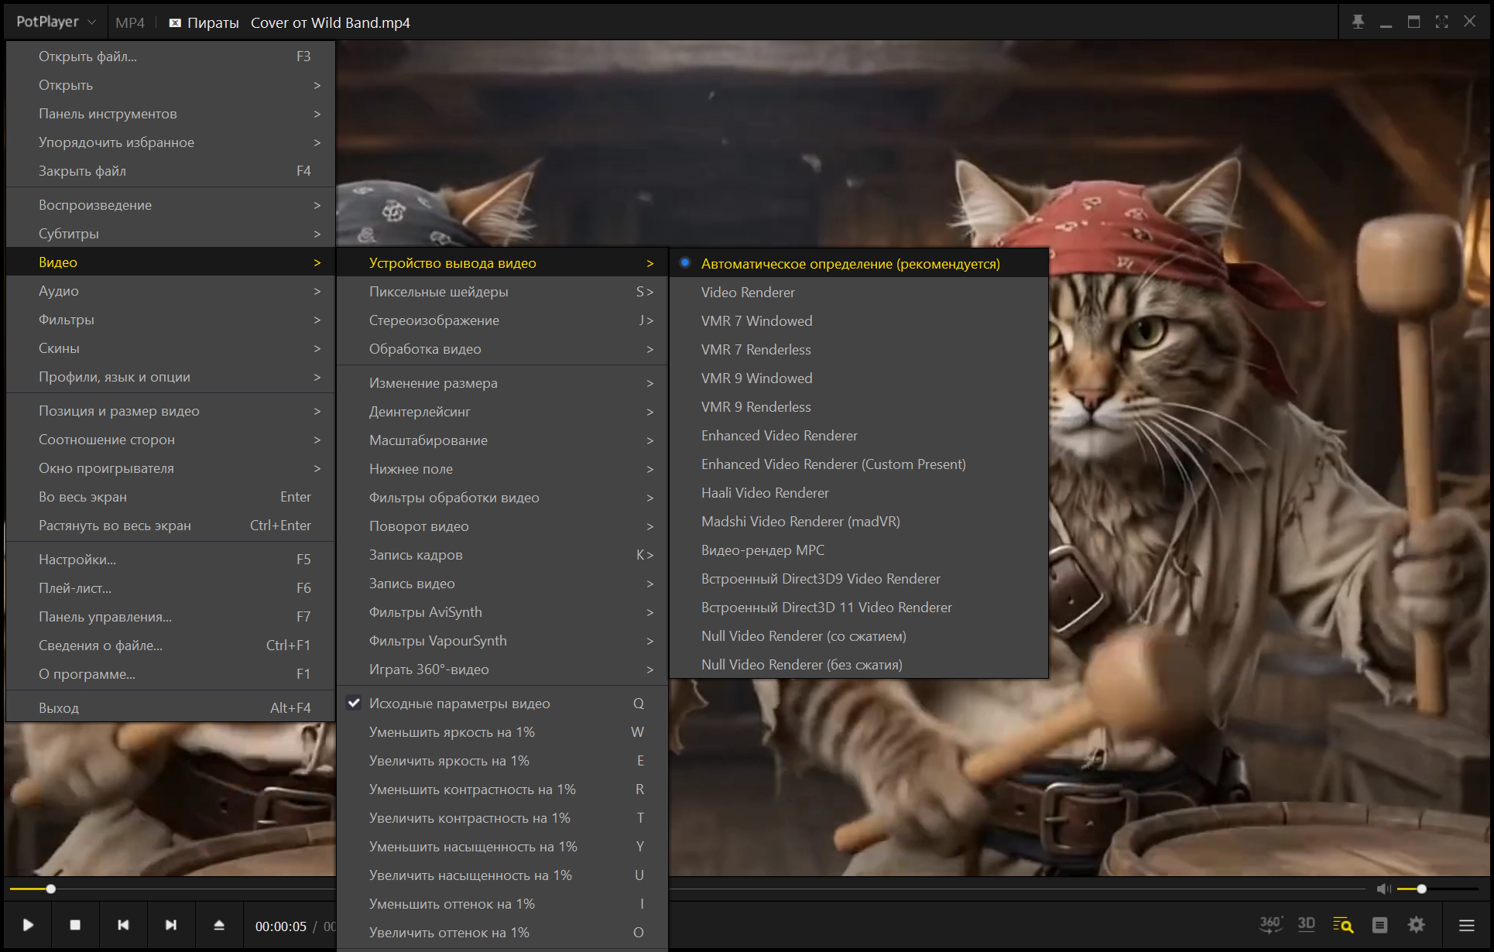This screenshot has height=952, width=1494.
Task: Enable 3D mode icon
Action: [1307, 924]
